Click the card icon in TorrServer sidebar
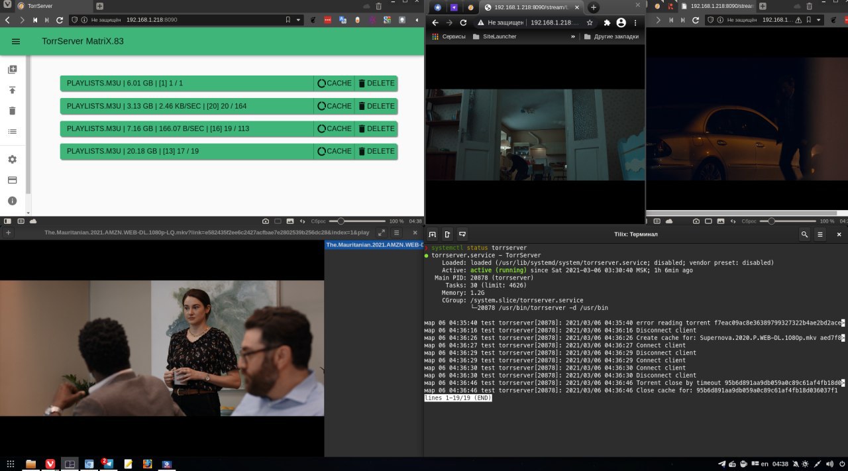The height and width of the screenshot is (471, 848). (12, 180)
